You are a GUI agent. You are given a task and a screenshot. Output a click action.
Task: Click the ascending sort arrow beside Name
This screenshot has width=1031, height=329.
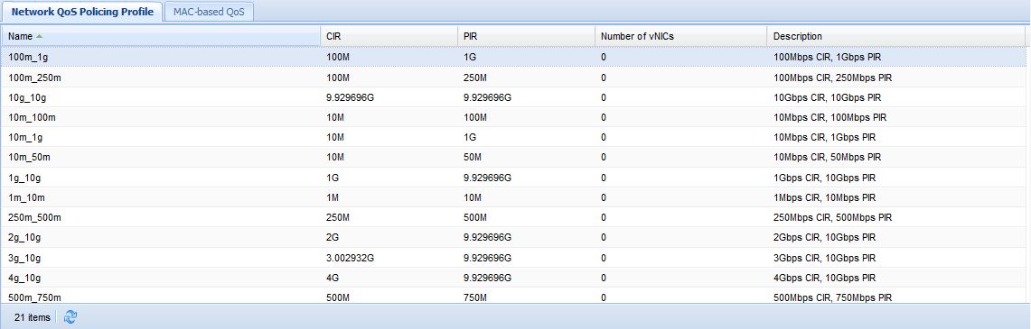coord(40,36)
